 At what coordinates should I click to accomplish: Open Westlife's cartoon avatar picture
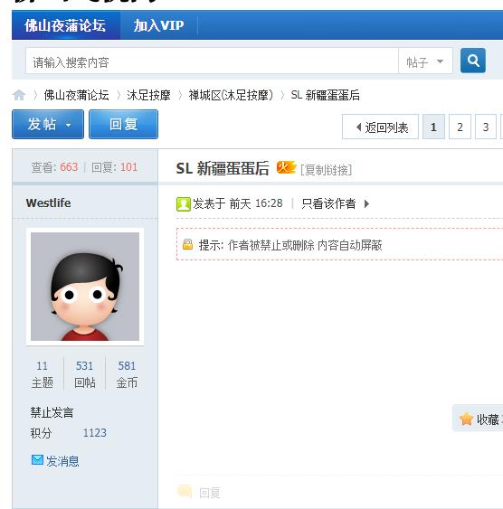pos(85,287)
